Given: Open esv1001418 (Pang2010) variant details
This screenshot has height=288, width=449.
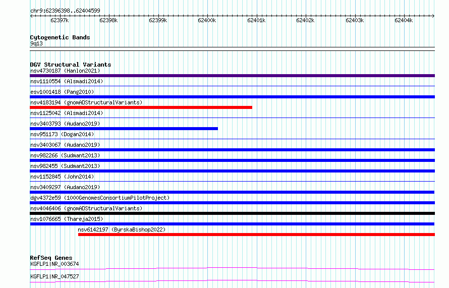Looking at the screenshot, I should [62, 92].
